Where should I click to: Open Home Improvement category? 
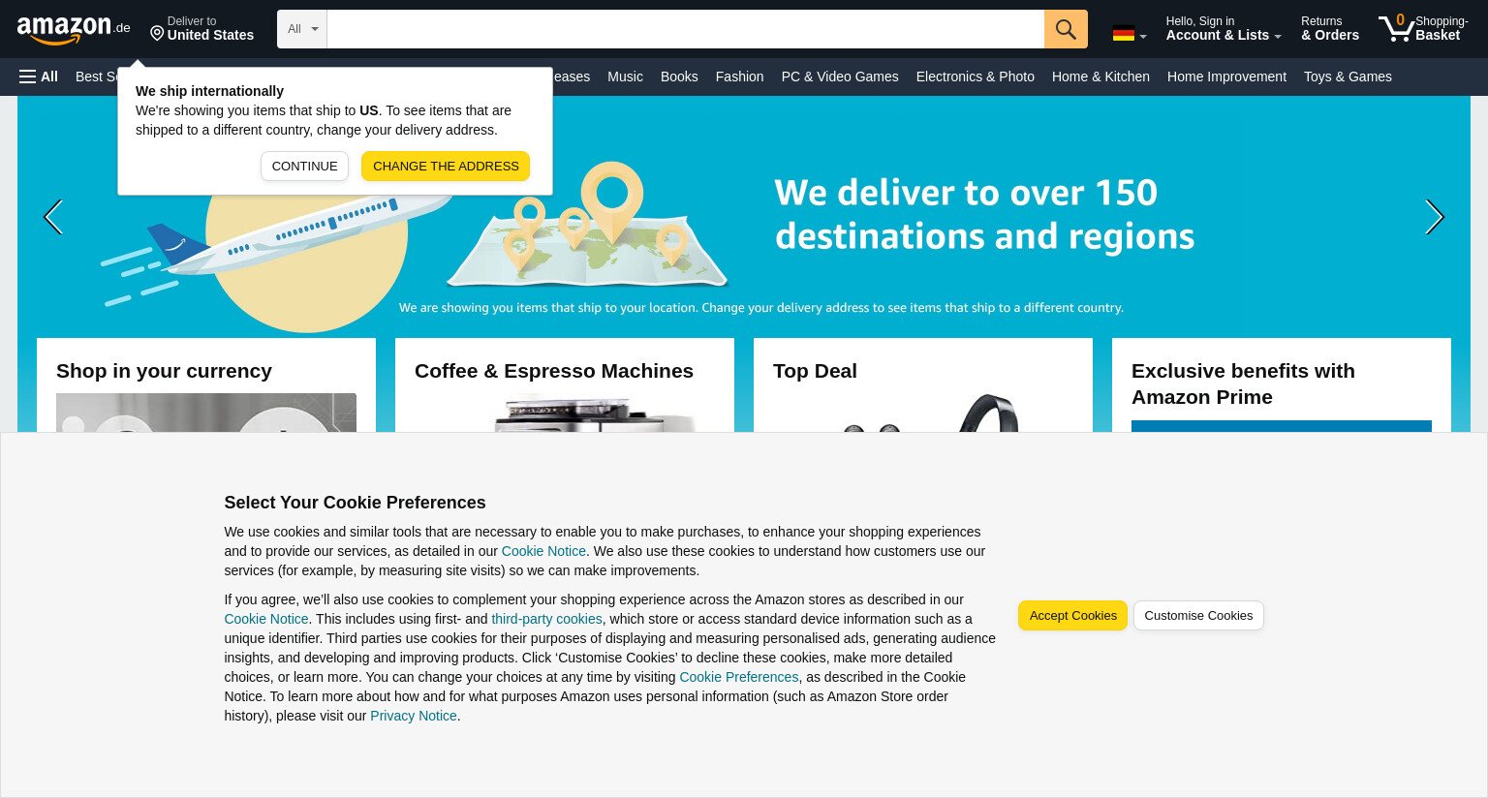1226,77
